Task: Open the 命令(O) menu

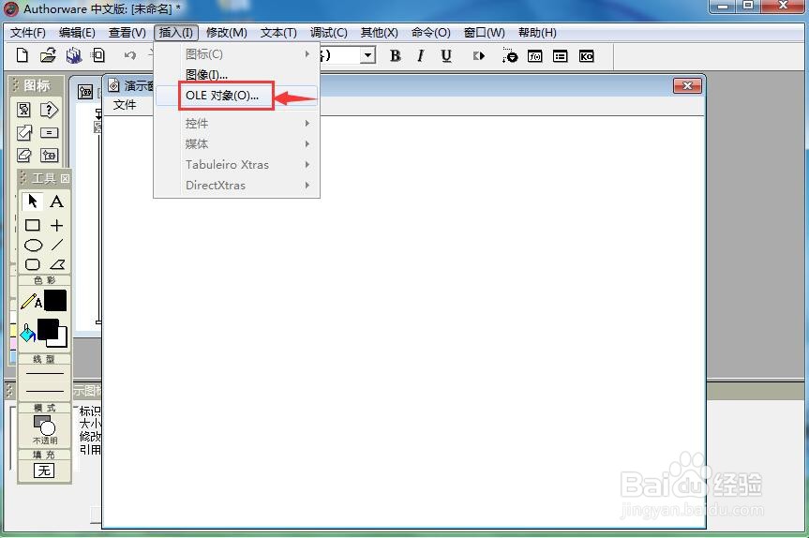Action: (x=431, y=33)
